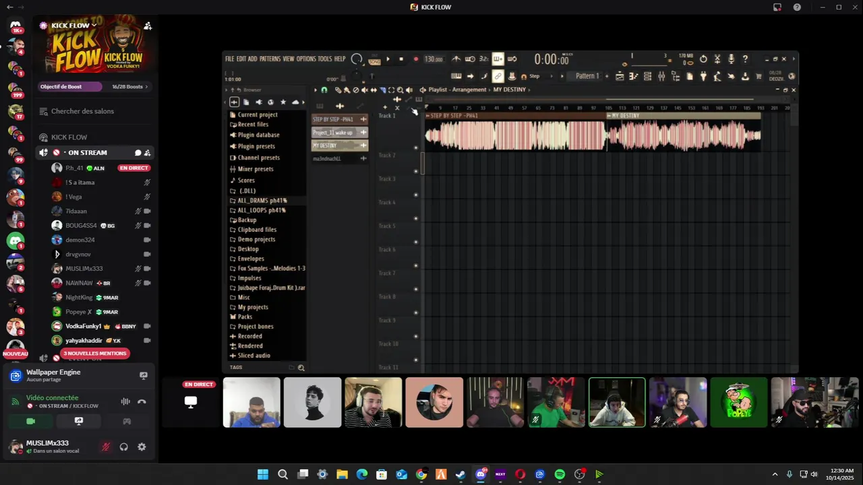The image size is (863, 485).
Task: Expand the Playlist options arrow before the magnet
Action: (316, 90)
